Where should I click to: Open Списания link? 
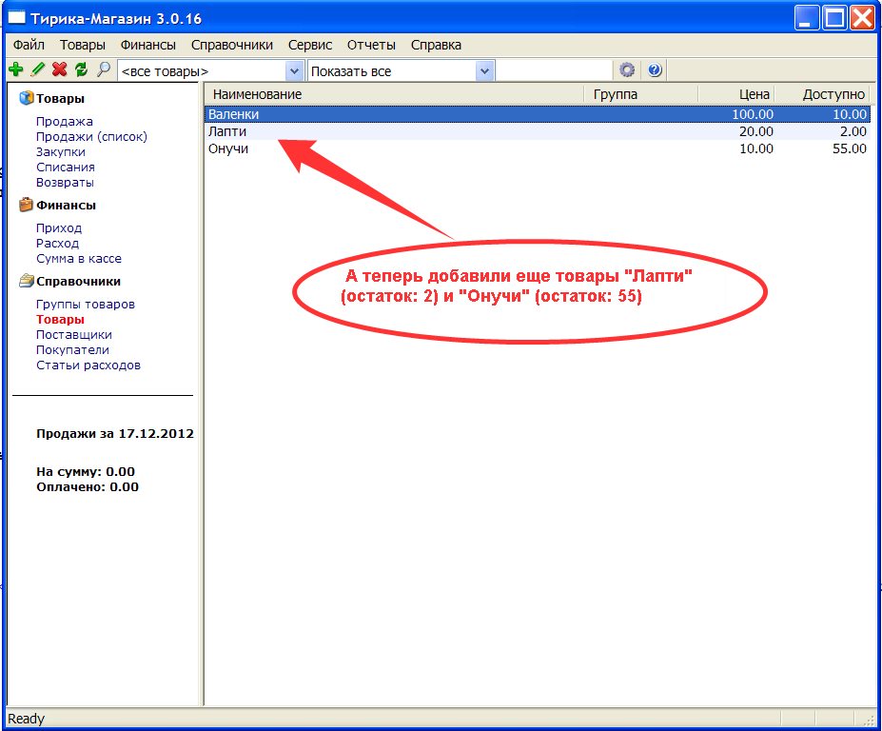tap(66, 168)
